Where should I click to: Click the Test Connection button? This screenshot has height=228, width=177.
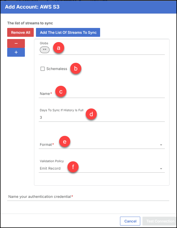pyautogui.click(x=160, y=221)
